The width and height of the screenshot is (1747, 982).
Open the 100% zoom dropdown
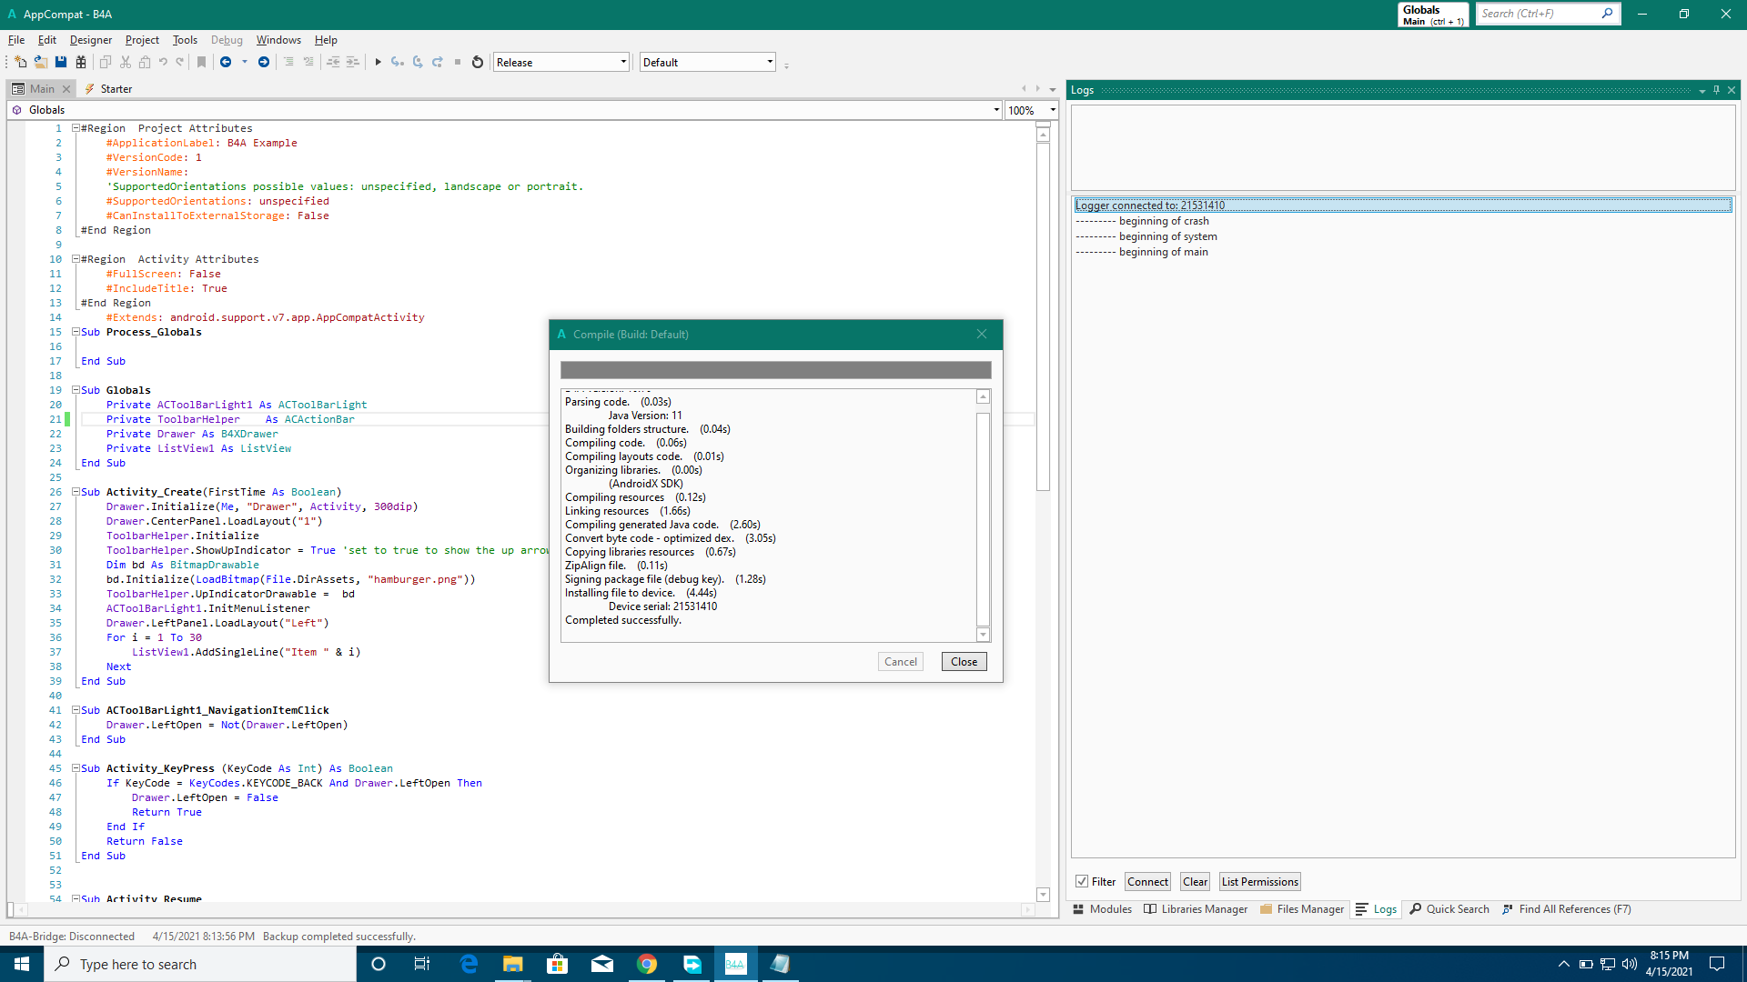1053,110
